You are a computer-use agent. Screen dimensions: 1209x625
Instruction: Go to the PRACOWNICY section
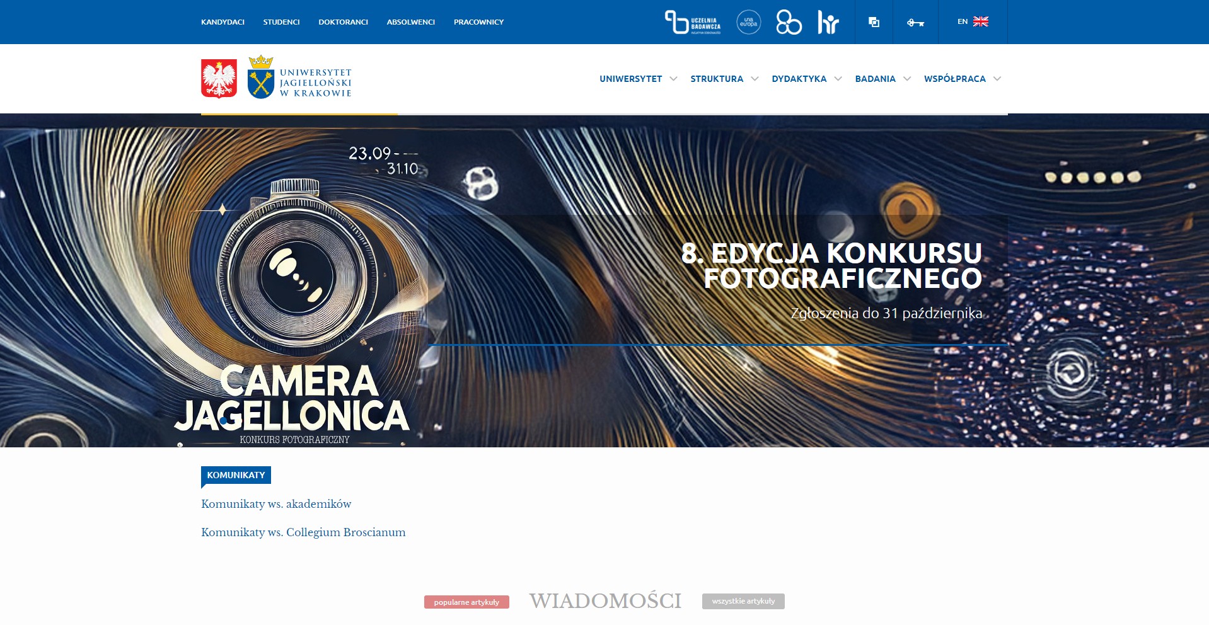pyautogui.click(x=478, y=22)
